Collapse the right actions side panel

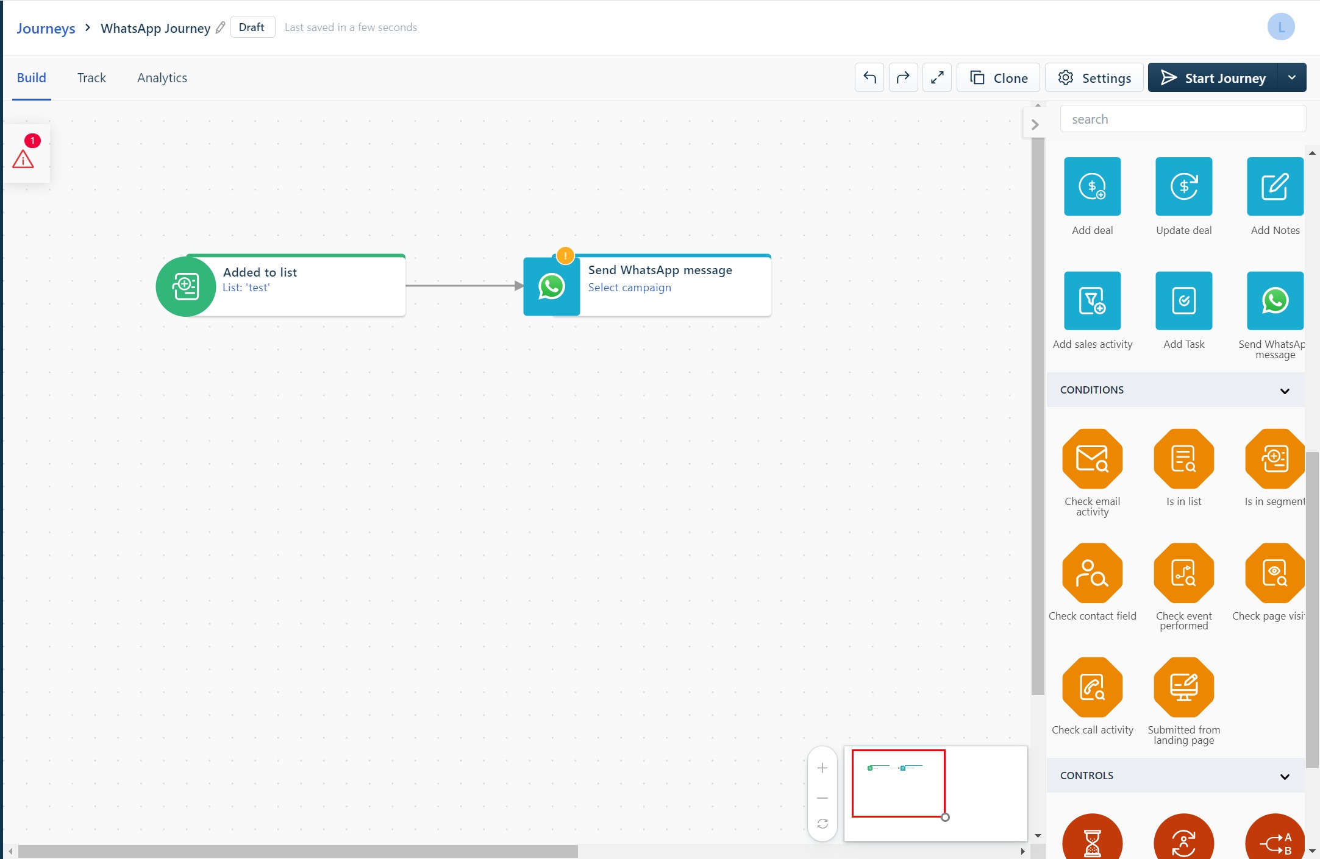(x=1035, y=125)
